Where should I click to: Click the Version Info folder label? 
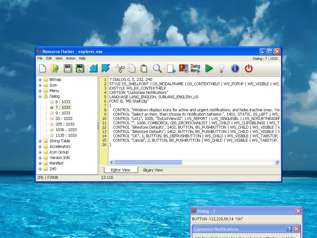pyautogui.click(x=60, y=158)
